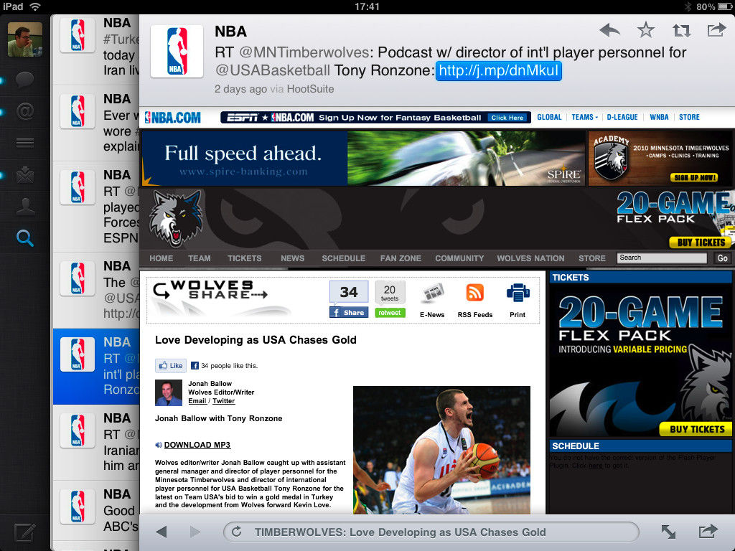The image size is (735, 551).
Task: Tap Bluetooth icon in status bar
Action: click(688, 6)
